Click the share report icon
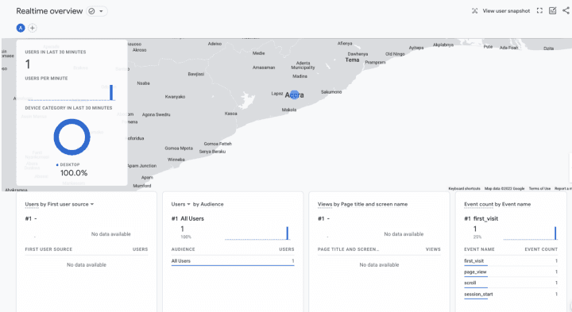This screenshot has width=572, height=312. pyautogui.click(x=566, y=10)
